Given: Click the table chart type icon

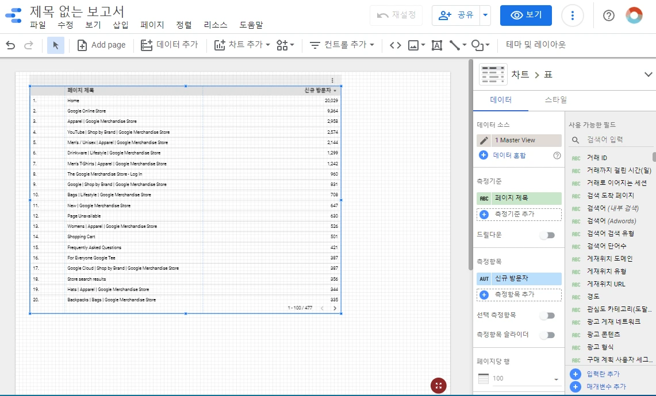Looking at the screenshot, I should coord(493,75).
